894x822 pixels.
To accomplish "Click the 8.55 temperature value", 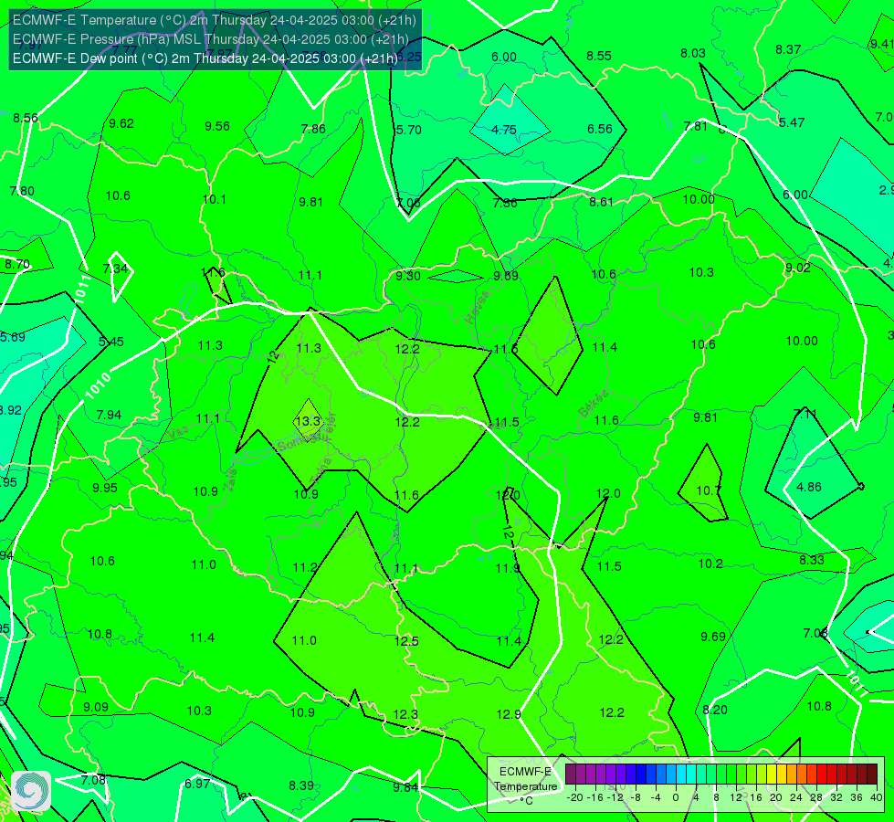I will coord(599,56).
